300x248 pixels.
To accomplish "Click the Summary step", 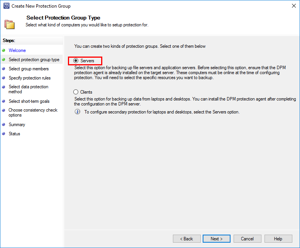I will (x=17, y=125).
